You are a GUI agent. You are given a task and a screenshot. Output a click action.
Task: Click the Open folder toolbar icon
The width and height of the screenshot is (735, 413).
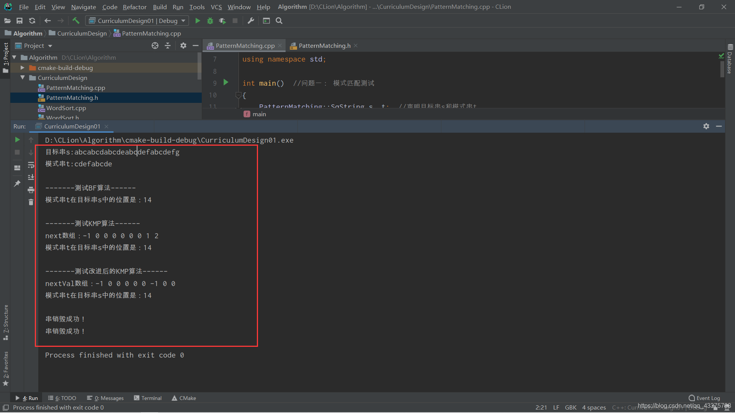(7, 21)
